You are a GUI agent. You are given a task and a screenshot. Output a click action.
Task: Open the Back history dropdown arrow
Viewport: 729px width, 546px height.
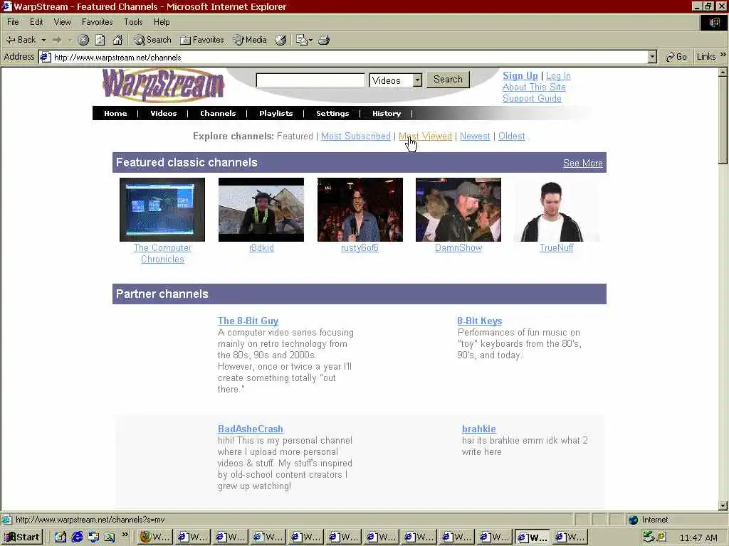43,40
